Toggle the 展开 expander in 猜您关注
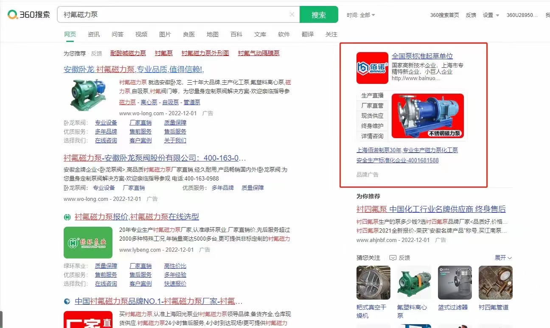 pyautogui.click(x=503, y=258)
